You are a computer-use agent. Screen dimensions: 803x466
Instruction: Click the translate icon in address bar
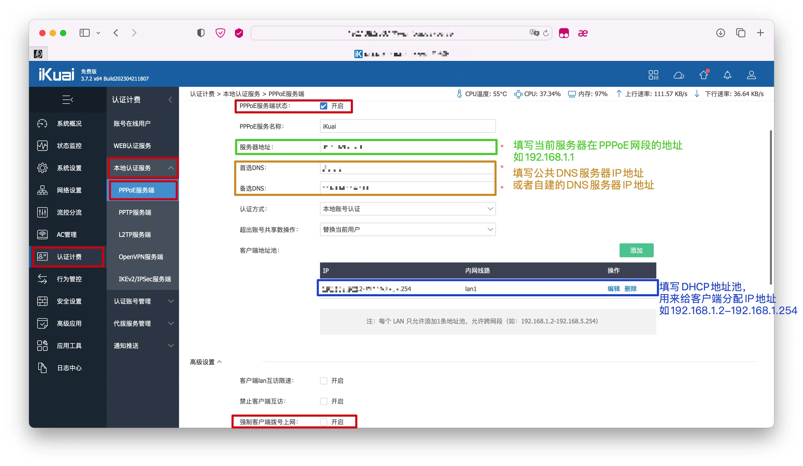click(534, 33)
